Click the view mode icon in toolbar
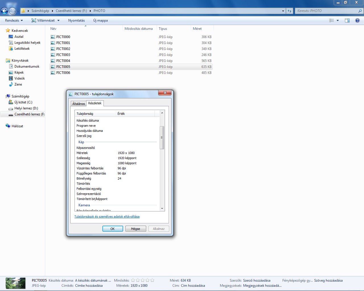 pyautogui.click(x=331, y=20)
